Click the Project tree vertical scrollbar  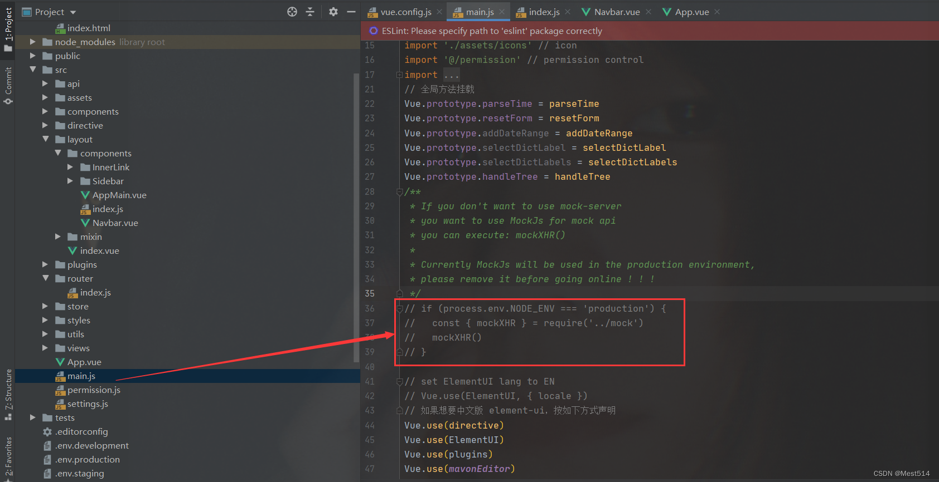tap(356, 217)
